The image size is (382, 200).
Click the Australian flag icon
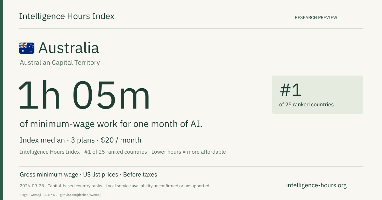27,48
